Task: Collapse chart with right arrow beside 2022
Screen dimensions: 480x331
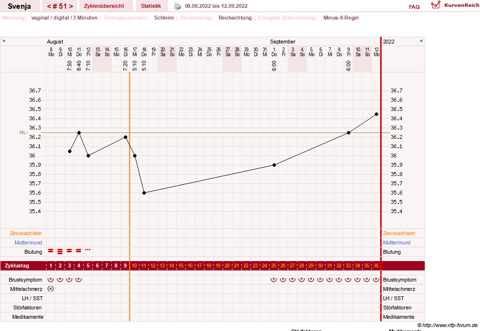Action: 421,41
